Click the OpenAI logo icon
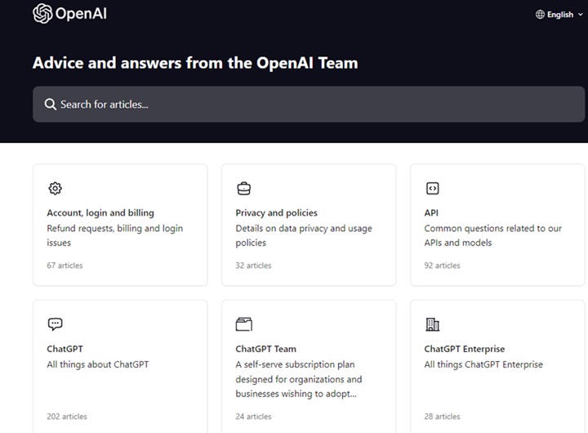 click(x=42, y=14)
